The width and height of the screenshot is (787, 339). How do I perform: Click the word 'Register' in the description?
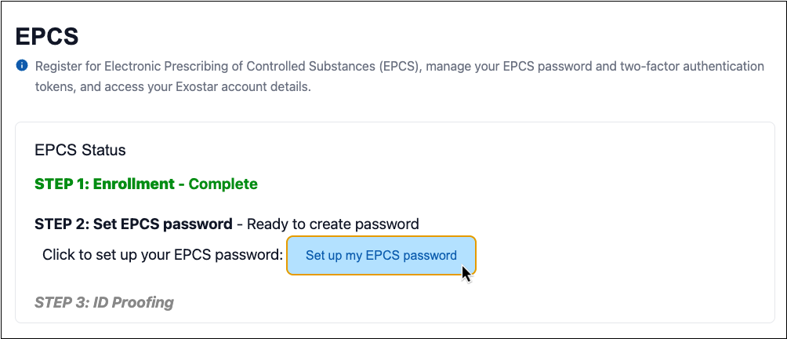click(57, 66)
